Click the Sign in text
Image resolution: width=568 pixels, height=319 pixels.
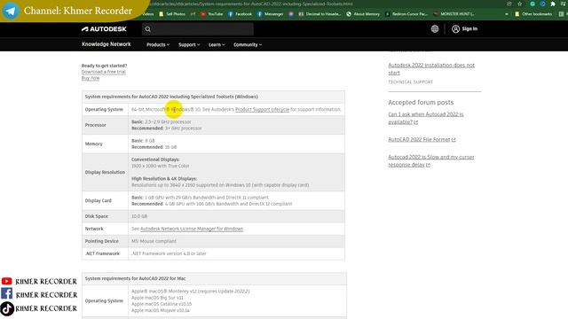point(469,28)
